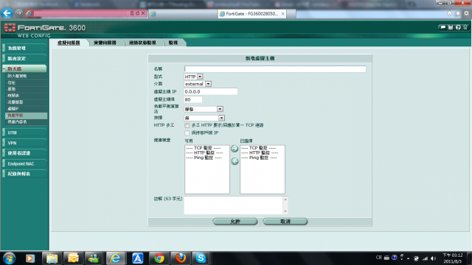Switch to the second (real server) tab
The height and width of the screenshot is (265, 472).
105,43
